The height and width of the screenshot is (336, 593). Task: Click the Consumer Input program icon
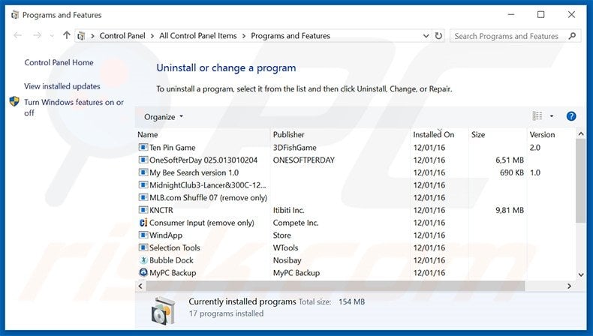(x=143, y=223)
